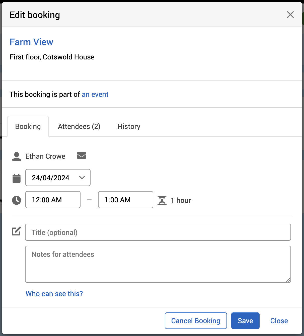Focus the Title (optional) input field
This screenshot has height=336, width=304.
click(x=158, y=232)
